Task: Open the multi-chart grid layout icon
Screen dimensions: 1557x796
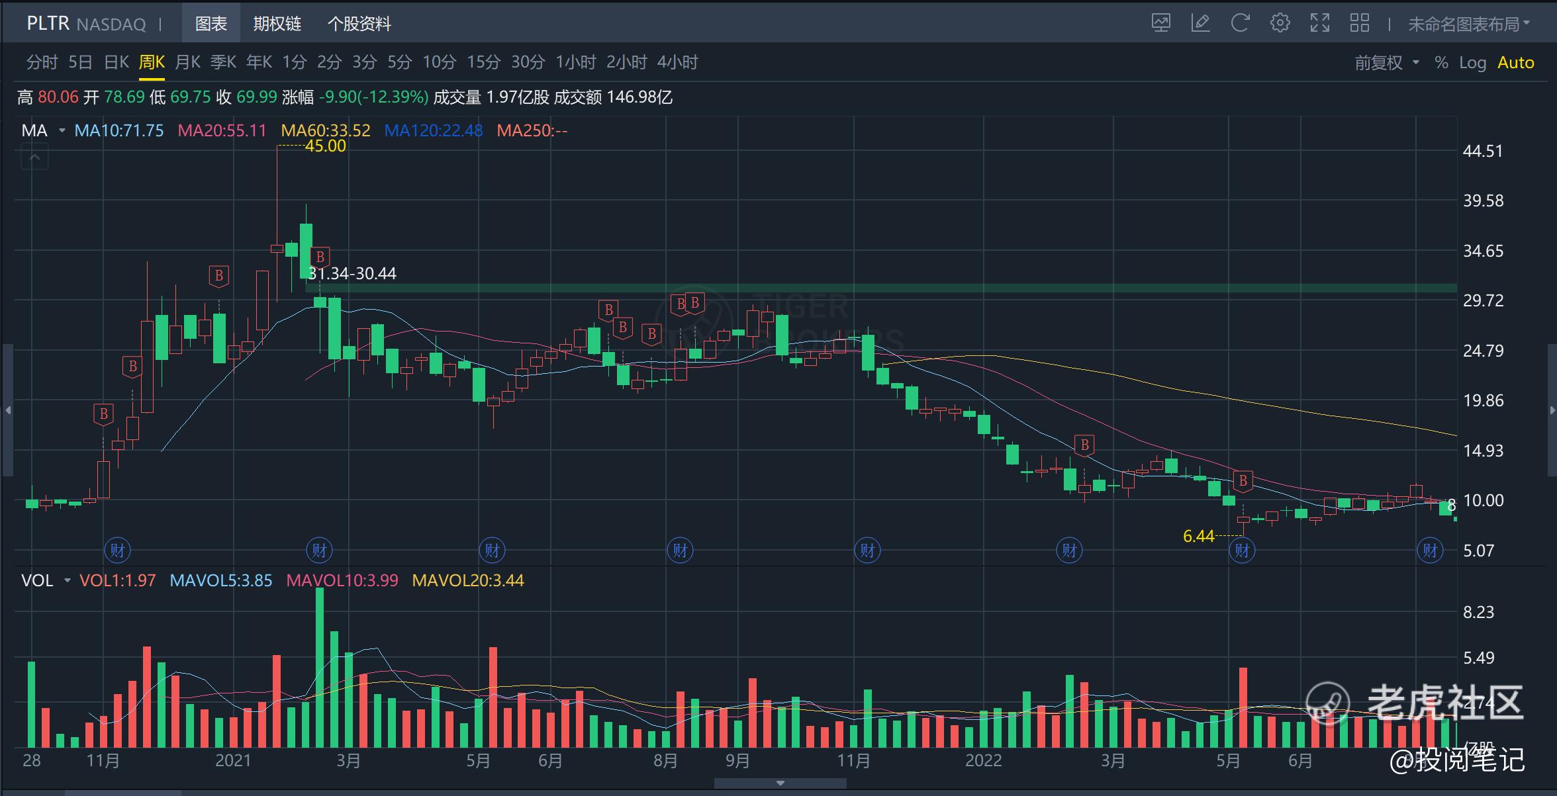Action: (x=1359, y=24)
